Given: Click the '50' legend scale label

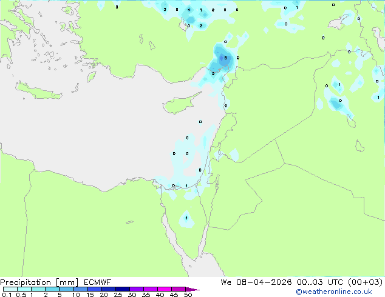Looking at the screenshot, I should (188, 295).
